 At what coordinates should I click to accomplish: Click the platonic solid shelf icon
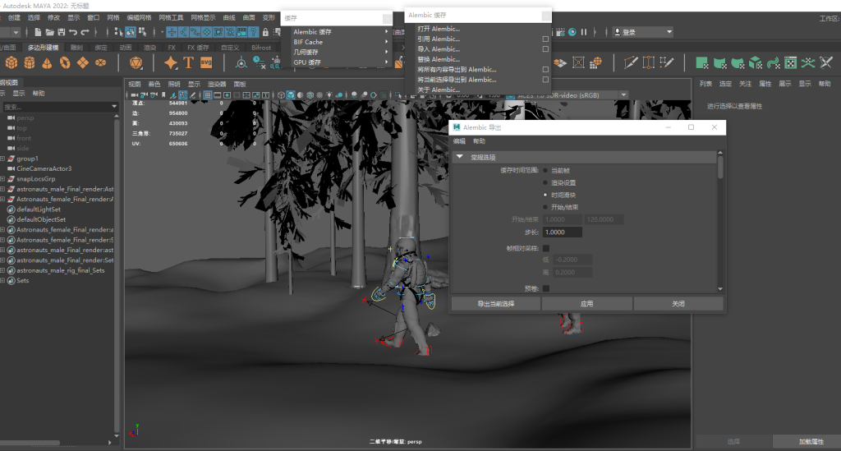[136, 62]
